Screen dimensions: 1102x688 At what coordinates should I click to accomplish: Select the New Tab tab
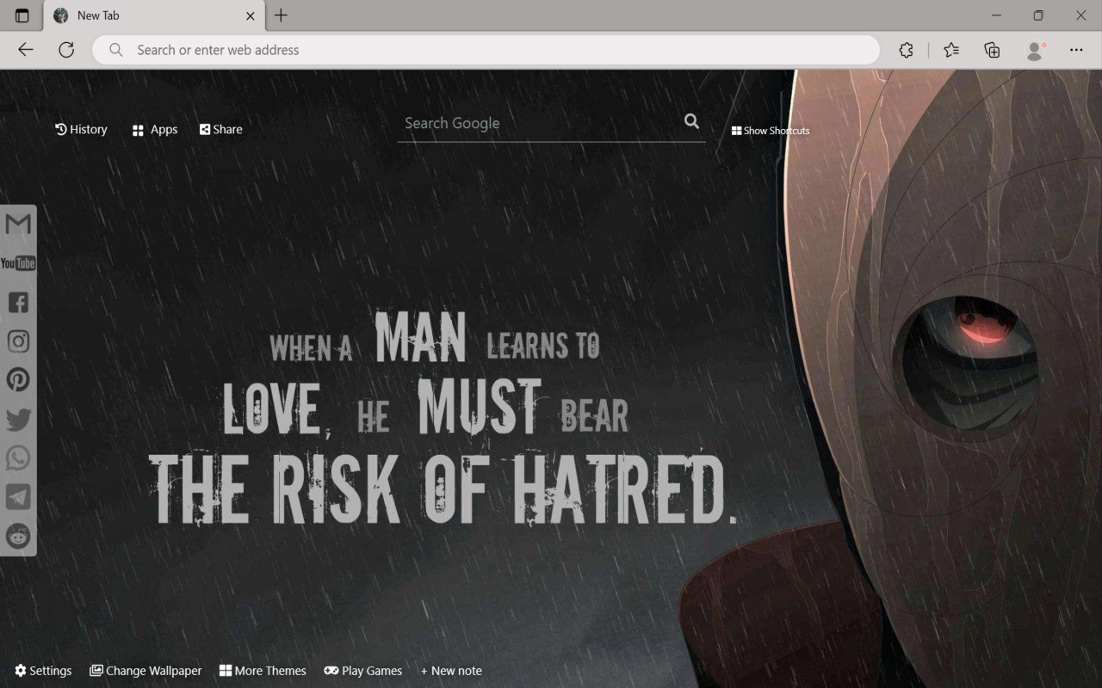point(155,15)
